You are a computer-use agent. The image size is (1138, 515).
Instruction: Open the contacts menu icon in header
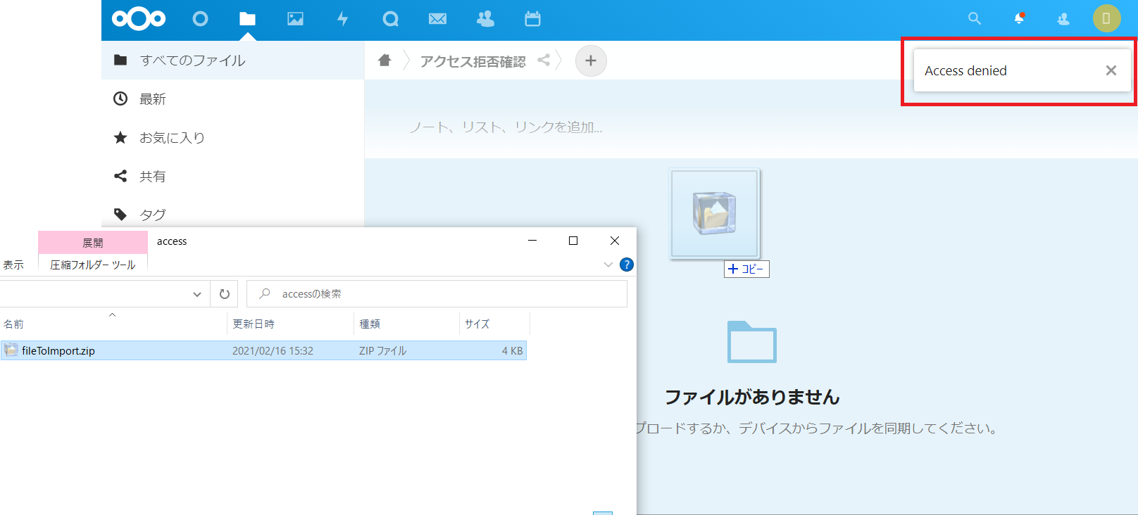tap(1063, 19)
